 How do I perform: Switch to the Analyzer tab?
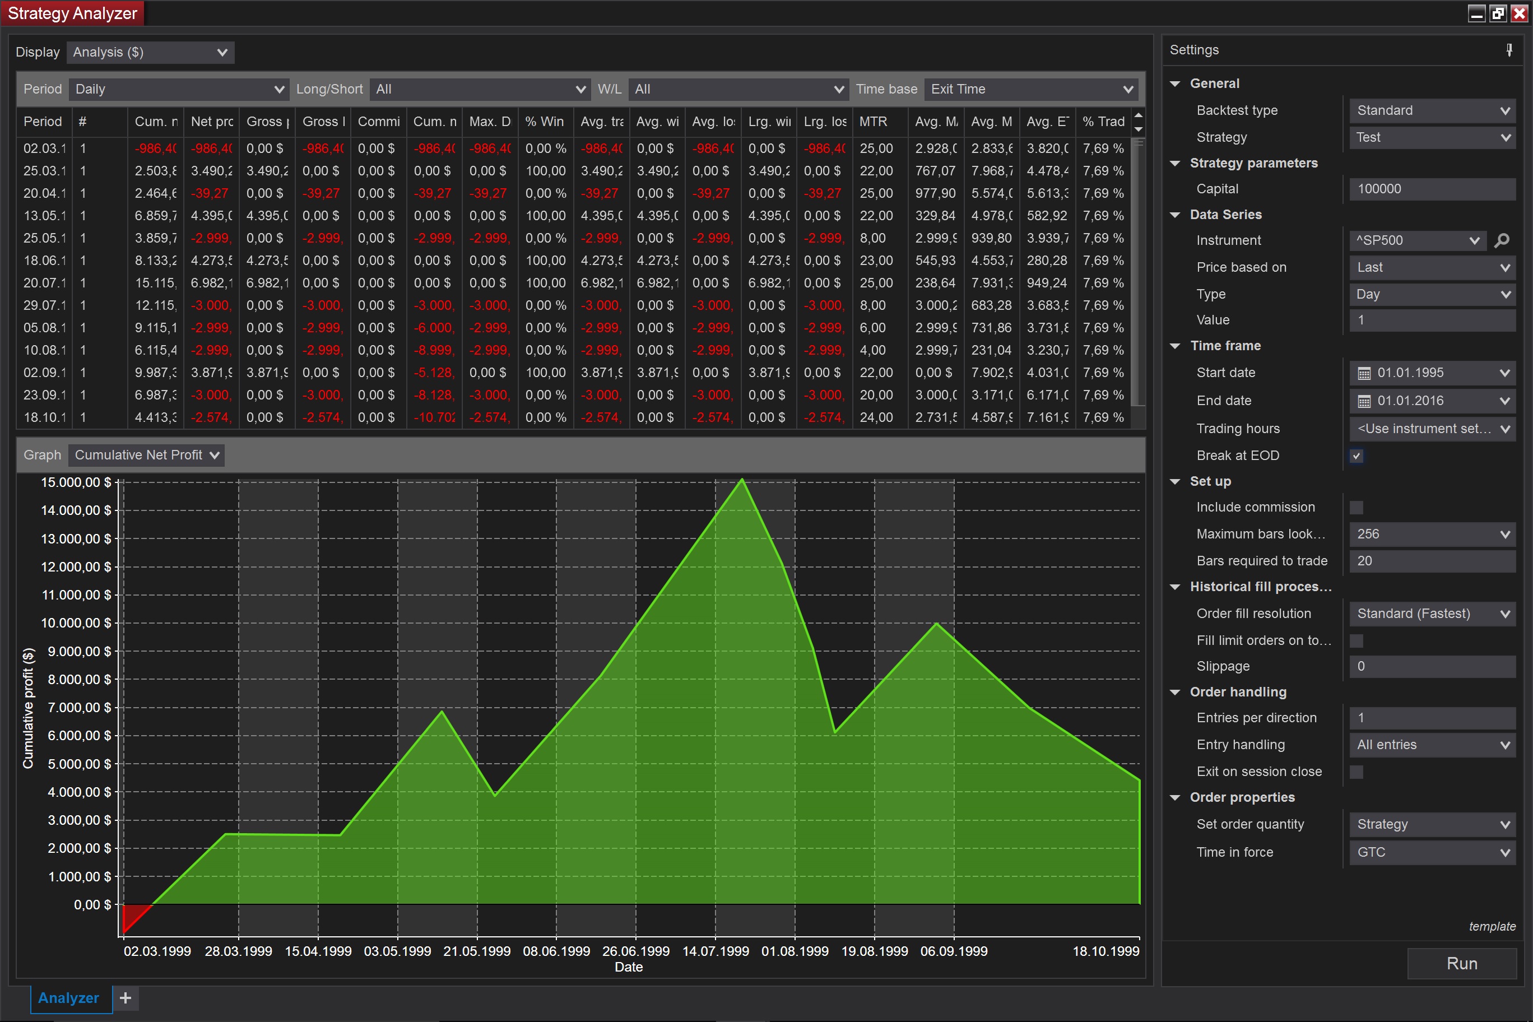(x=68, y=998)
